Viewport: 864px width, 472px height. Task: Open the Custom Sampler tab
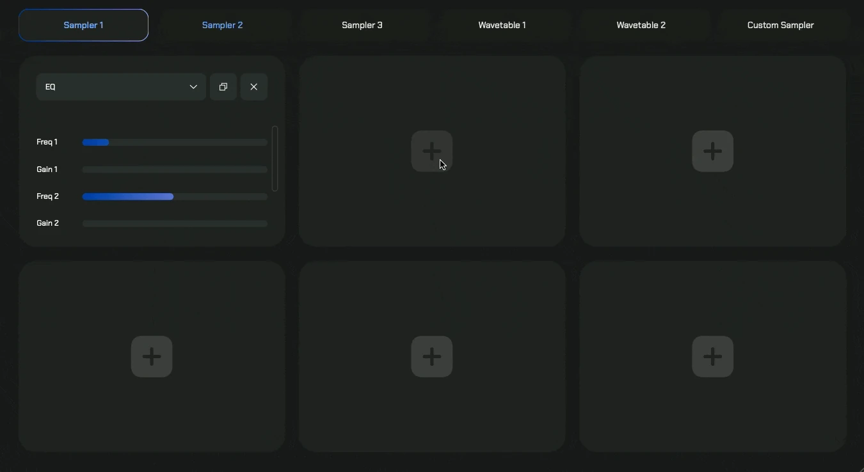click(x=780, y=26)
